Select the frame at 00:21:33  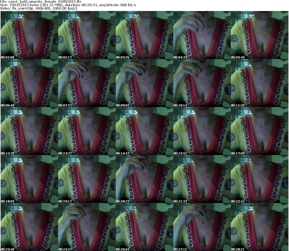[202, 179]
